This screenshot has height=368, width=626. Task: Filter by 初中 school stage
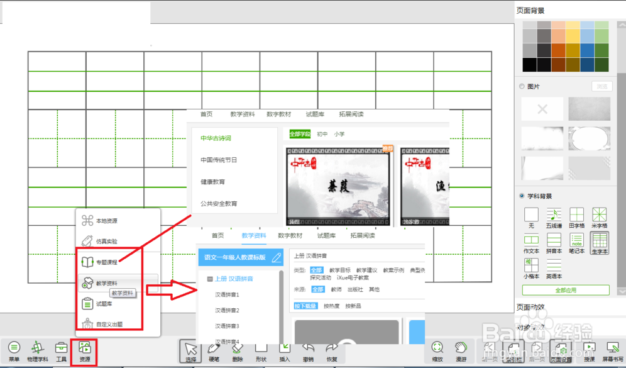pos(322,134)
